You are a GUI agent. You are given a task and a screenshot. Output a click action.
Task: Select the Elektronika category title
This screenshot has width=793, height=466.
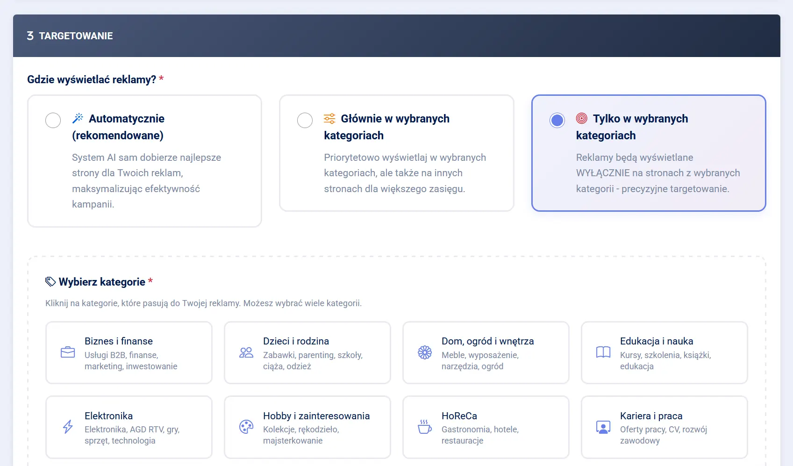tap(108, 416)
